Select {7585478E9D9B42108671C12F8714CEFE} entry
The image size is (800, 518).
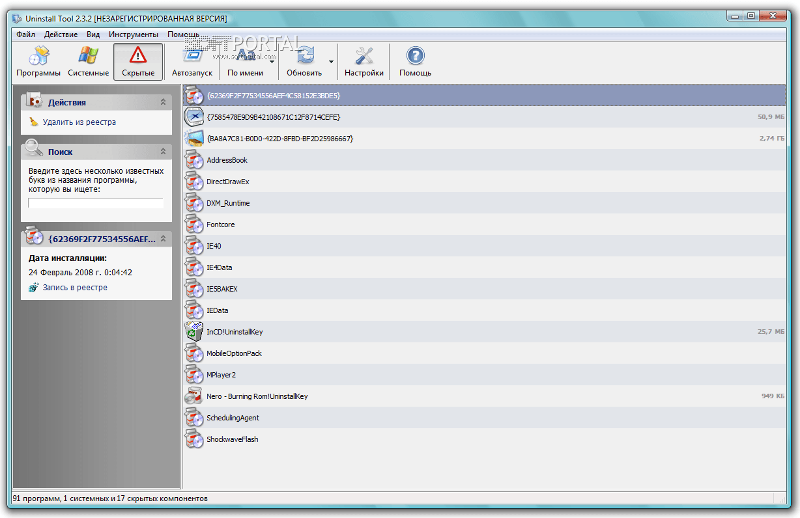pyautogui.click(x=484, y=117)
